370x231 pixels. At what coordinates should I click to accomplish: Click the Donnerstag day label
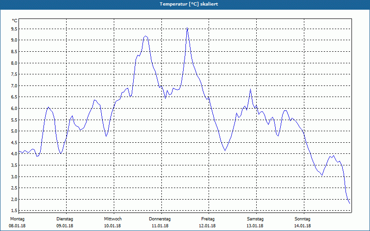click(160, 219)
